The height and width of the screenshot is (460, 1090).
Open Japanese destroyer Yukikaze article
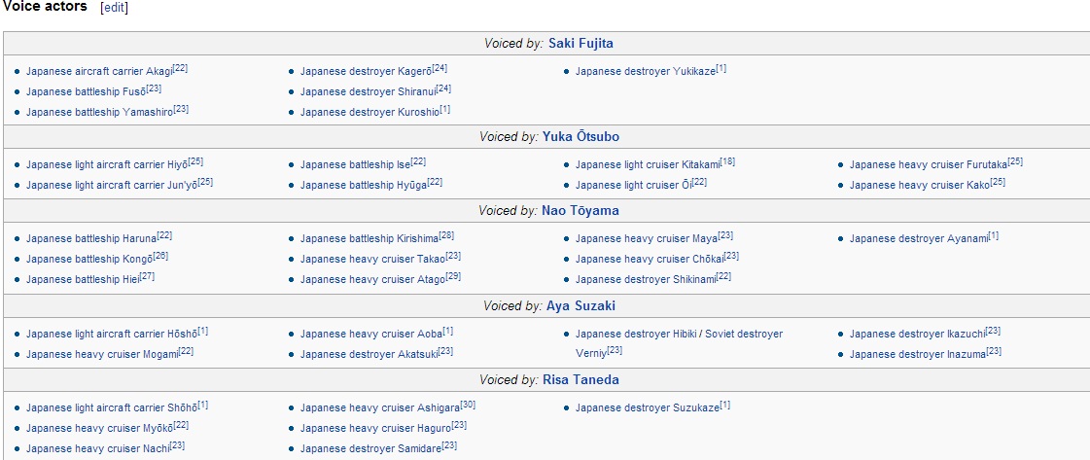(645, 72)
